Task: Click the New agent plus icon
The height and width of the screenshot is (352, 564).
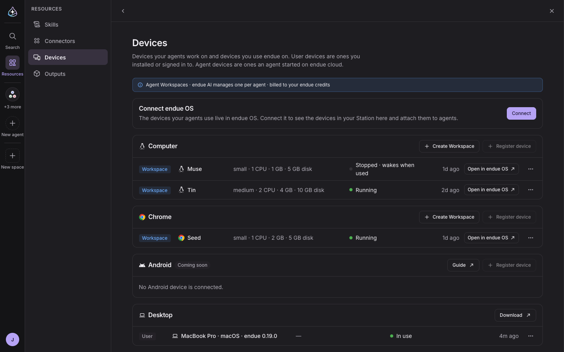Action: 13,123
